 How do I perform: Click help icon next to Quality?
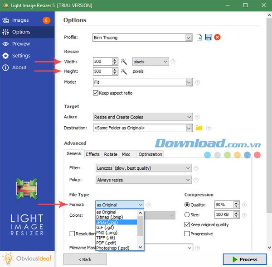pos(244,205)
